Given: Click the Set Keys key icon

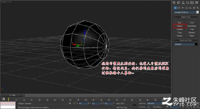Looking at the screenshot, I should (135, 105).
